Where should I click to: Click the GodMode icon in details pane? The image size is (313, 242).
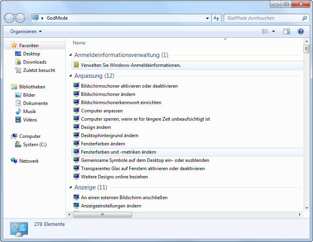19,229
